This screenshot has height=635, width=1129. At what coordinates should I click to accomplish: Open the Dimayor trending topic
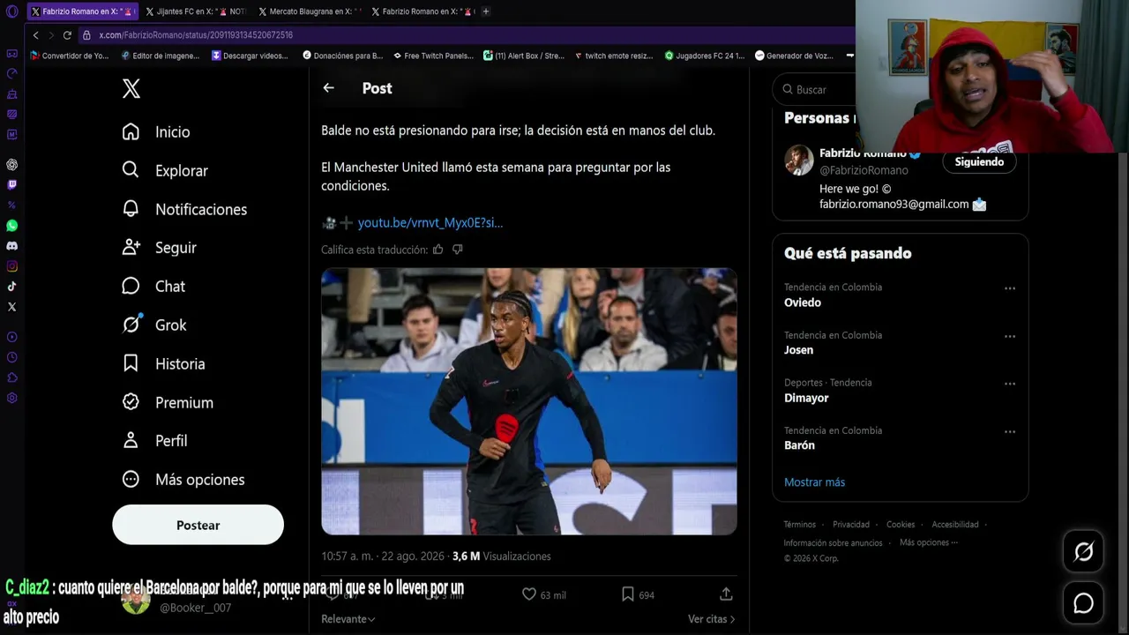coord(806,398)
